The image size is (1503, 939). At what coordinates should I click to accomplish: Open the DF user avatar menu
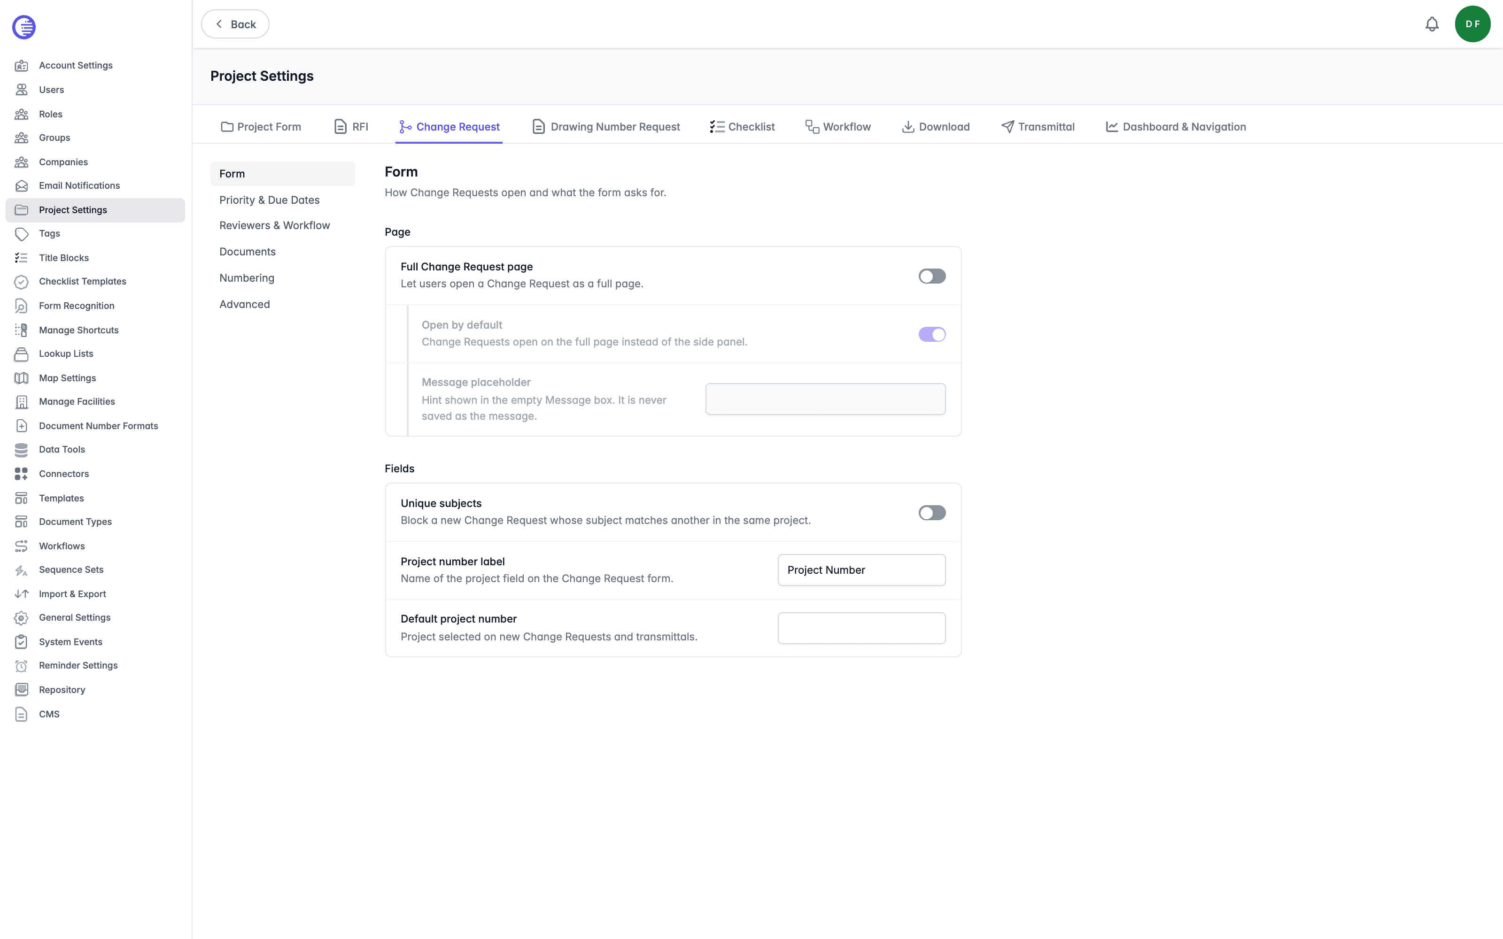pyautogui.click(x=1472, y=24)
